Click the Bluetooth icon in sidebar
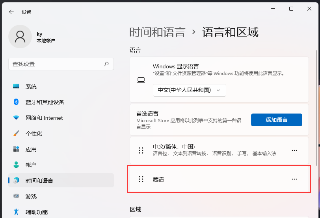The height and width of the screenshot is (218, 320). point(16,102)
